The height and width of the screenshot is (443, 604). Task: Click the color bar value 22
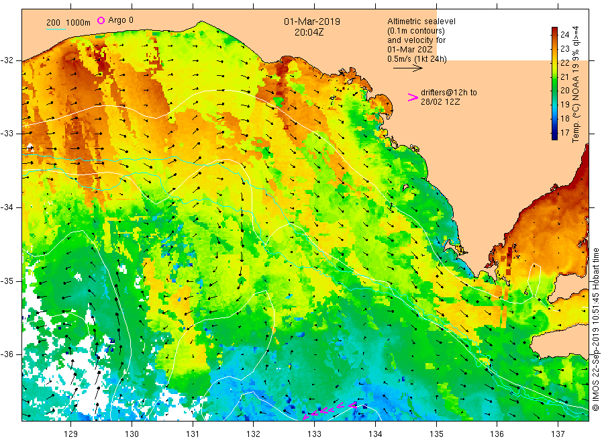[564, 63]
